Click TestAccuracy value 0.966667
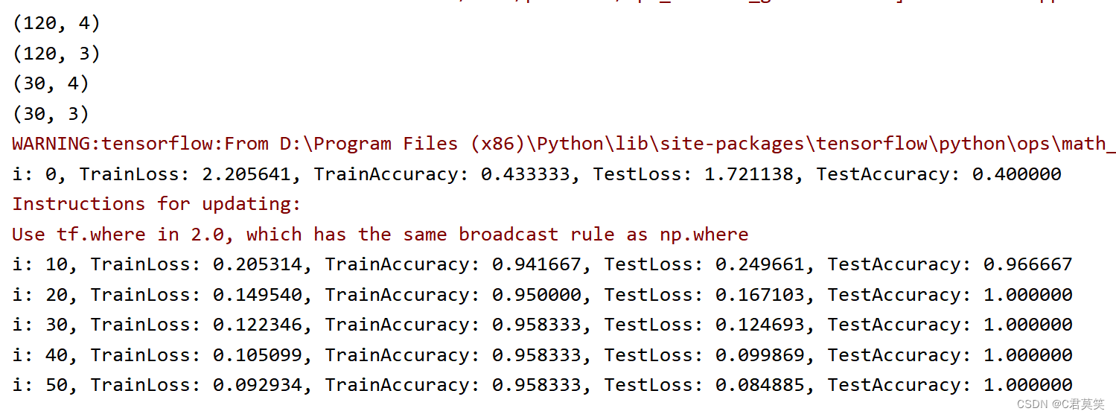The width and height of the screenshot is (1116, 417). 1028,264
